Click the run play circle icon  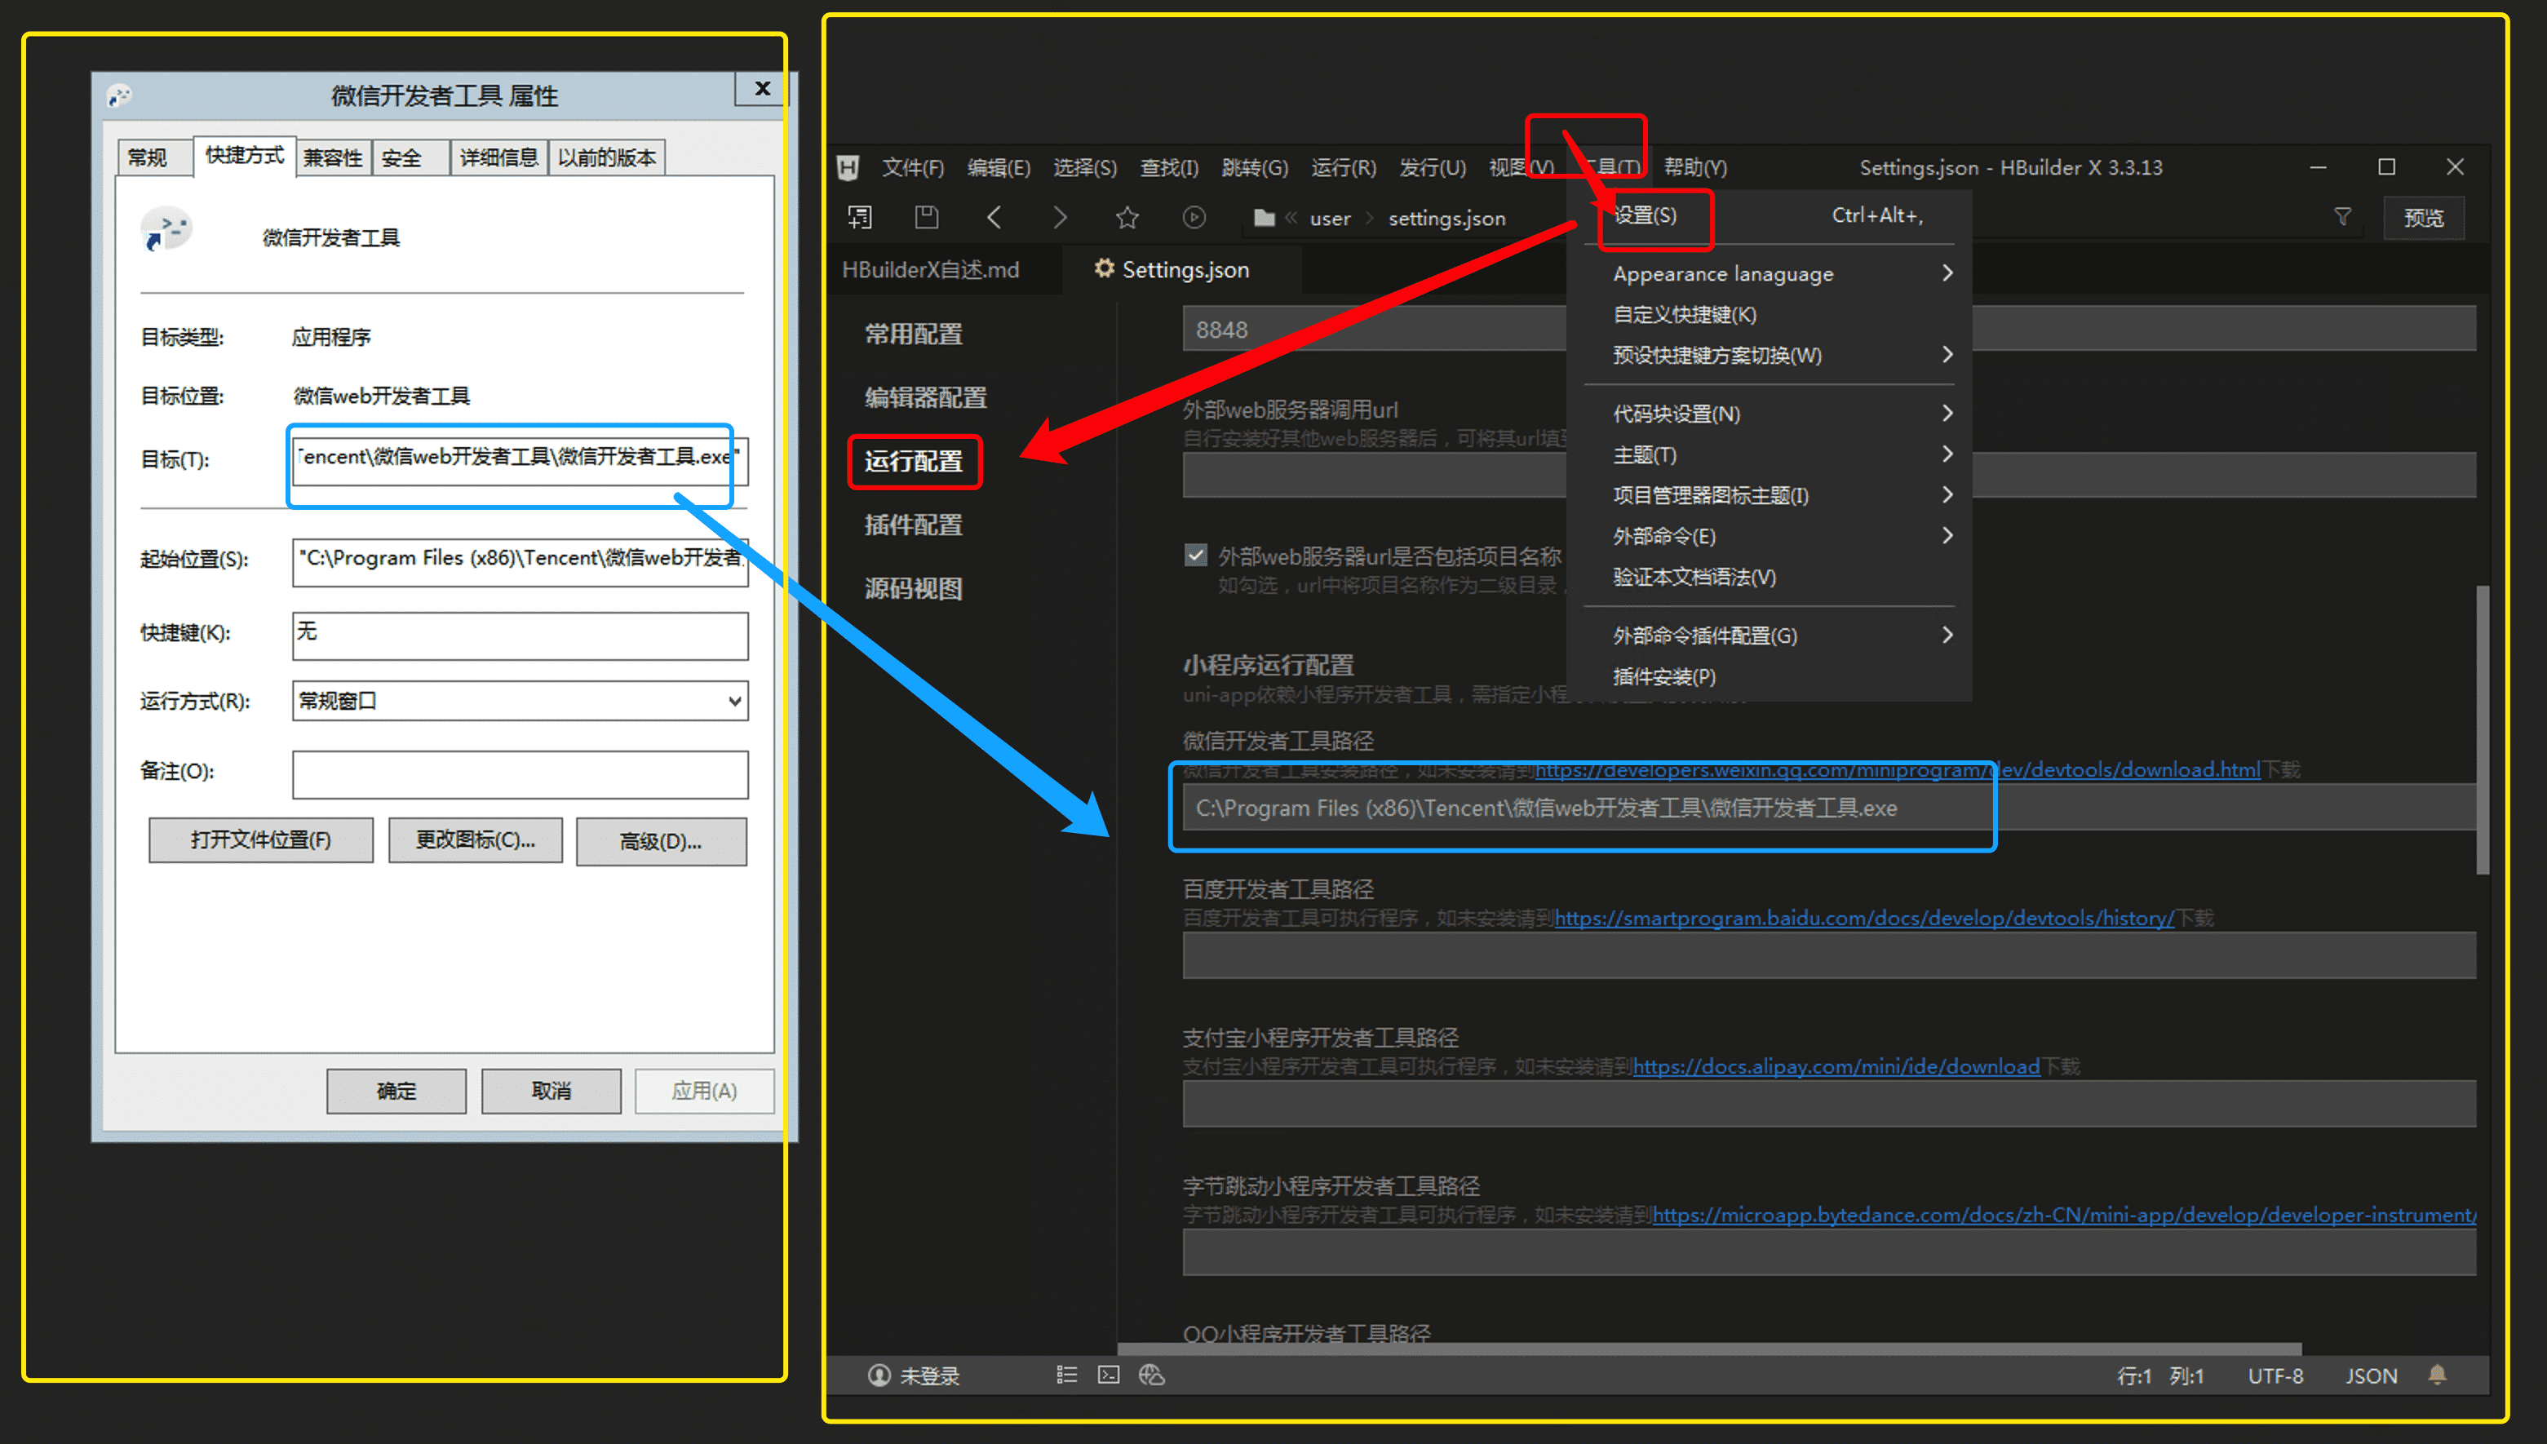pyautogui.click(x=1194, y=217)
